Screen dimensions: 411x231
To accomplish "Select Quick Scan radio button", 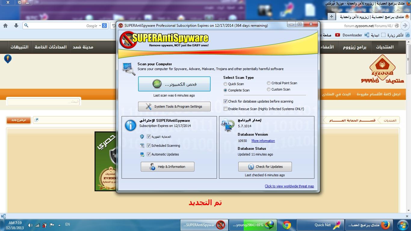I will point(225,84).
